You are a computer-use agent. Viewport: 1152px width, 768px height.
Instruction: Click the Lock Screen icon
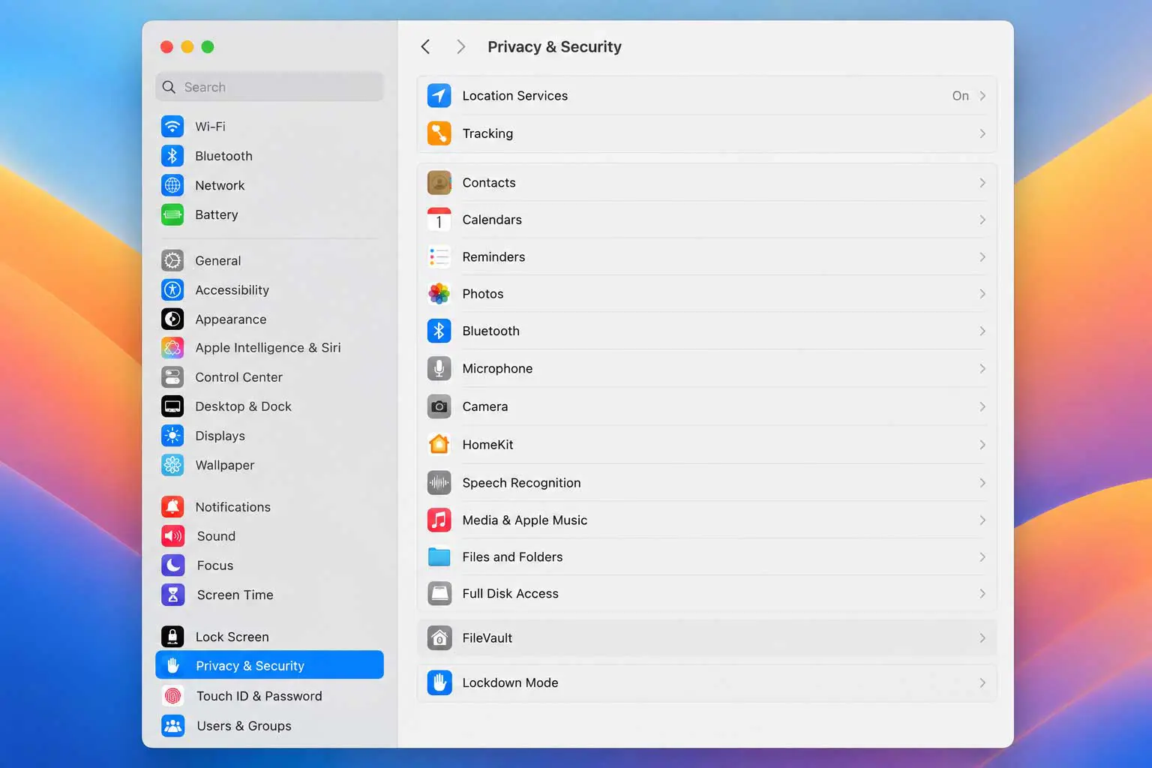(x=172, y=637)
